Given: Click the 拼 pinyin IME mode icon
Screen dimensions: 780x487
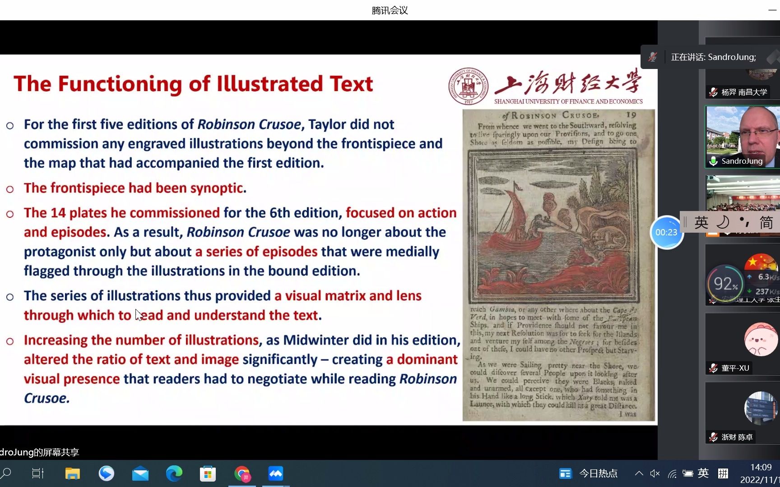Looking at the screenshot, I should pyautogui.click(x=723, y=473).
